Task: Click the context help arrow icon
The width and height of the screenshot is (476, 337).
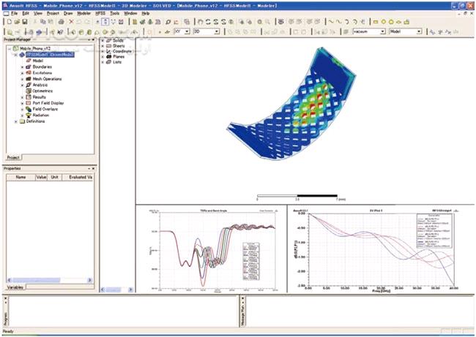Action: pyautogui.click(x=60, y=32)
